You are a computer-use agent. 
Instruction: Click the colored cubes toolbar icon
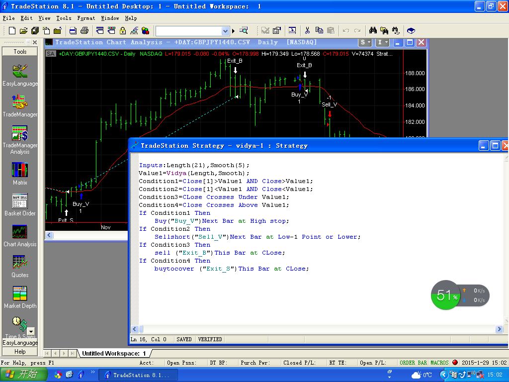tap(146, 30)
